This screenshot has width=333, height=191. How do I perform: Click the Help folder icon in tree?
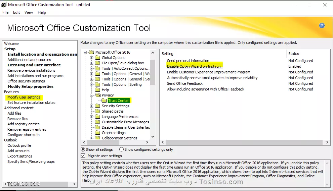tap(98, 90)
